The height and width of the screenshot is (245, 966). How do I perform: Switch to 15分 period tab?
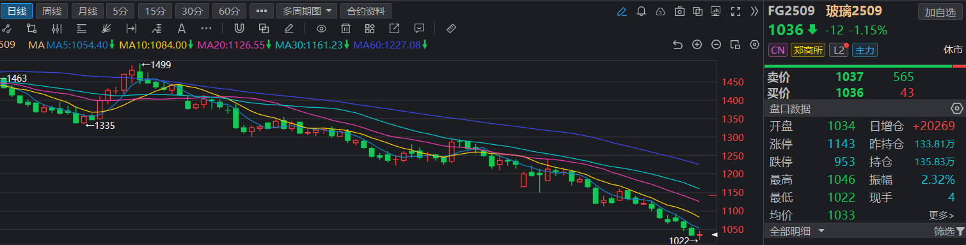tap(155, 11)
